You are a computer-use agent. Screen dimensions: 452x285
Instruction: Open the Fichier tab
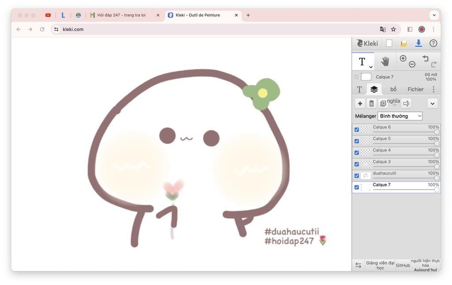point(415,89)
